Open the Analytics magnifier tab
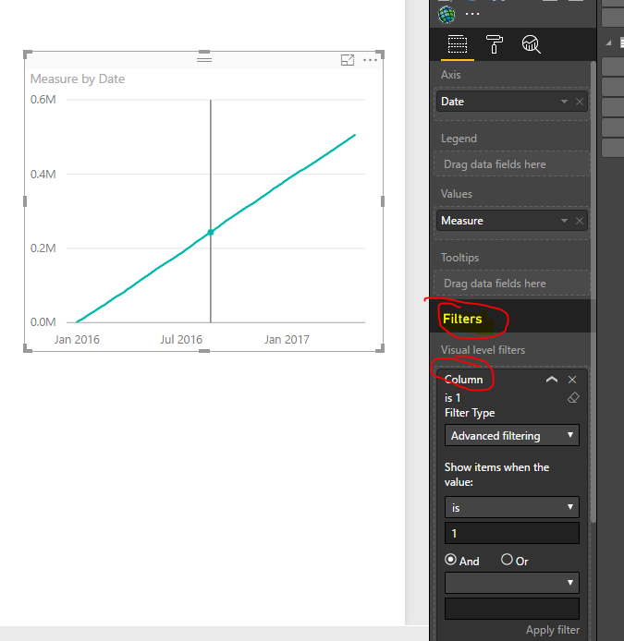This screenshot has width=624, height=641. (x=532, y=44)
